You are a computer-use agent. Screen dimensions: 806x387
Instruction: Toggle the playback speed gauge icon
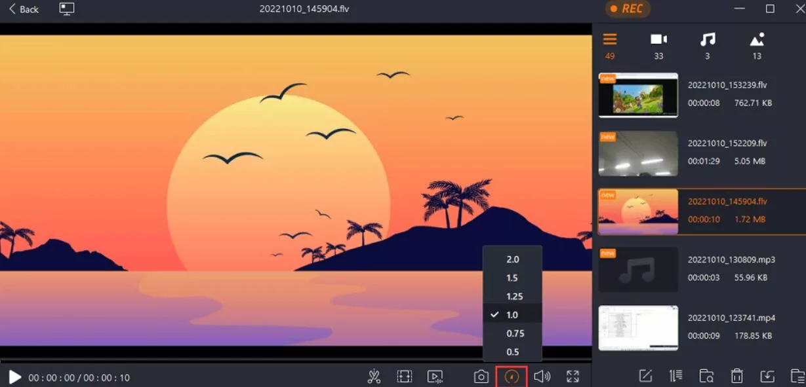(512, 377)
